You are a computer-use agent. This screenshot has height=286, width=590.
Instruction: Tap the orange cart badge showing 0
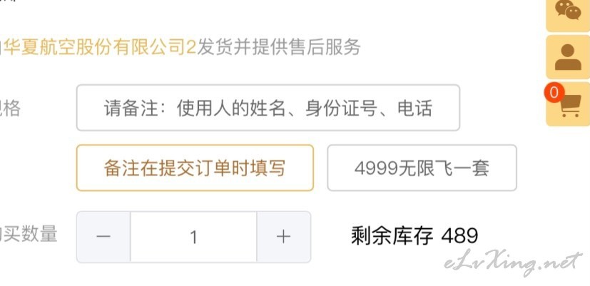pos(554,93)
